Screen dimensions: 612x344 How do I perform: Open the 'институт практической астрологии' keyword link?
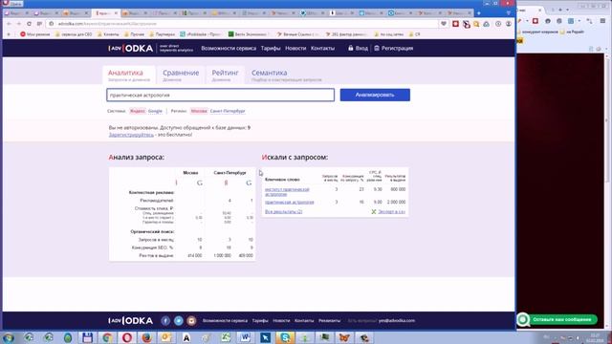point(287,191)
